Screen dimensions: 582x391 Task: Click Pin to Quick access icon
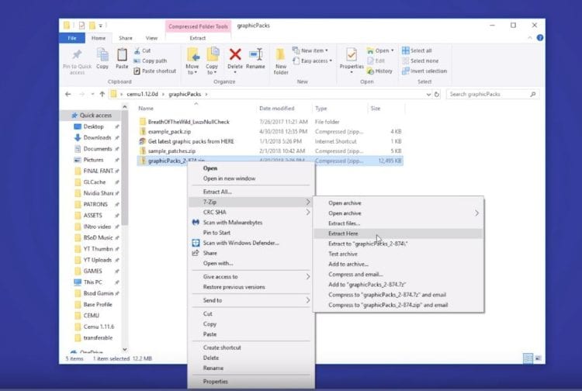77,59
